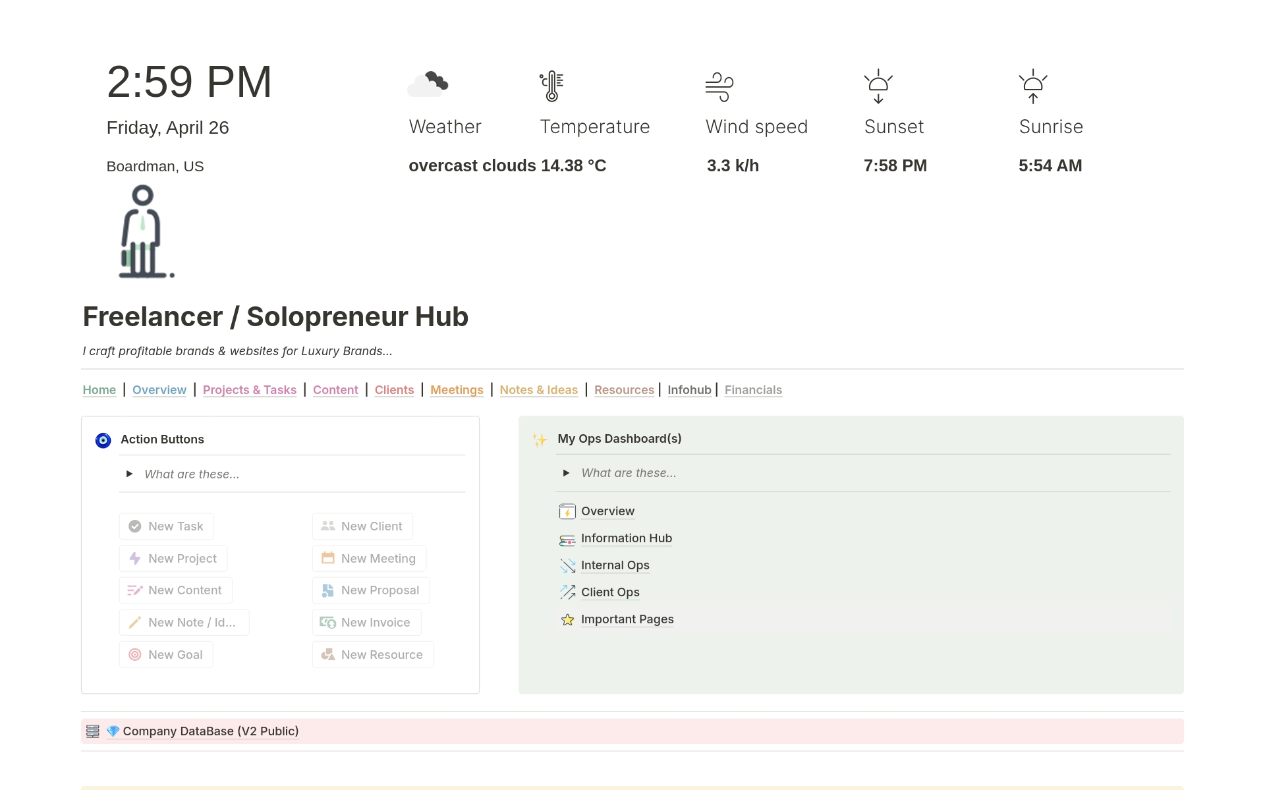Open the Projects & Tasks tab
1265x790 pixels.
point(249,390)
